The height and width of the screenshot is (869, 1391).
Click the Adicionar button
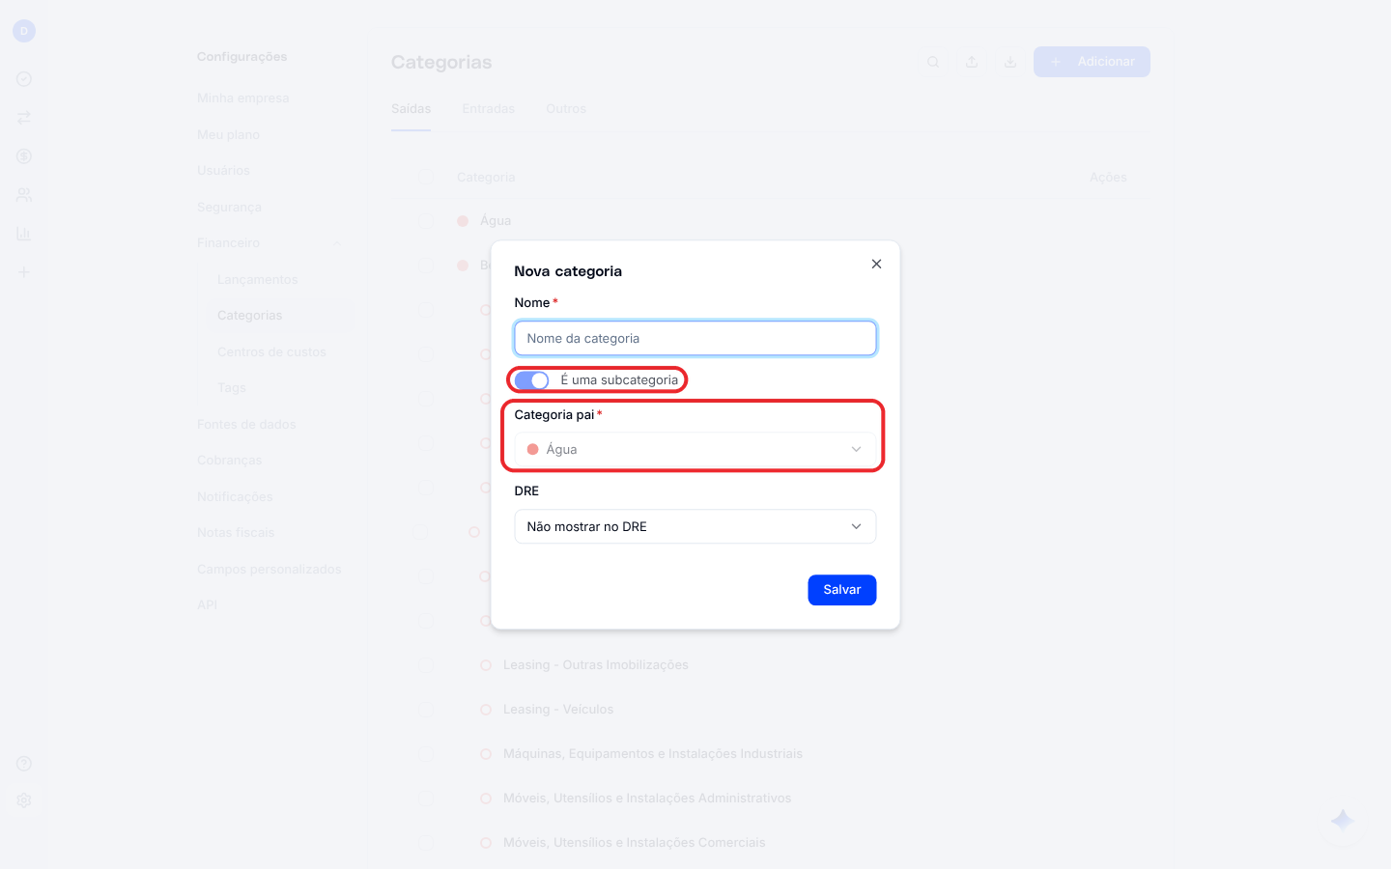click(1092, 62)
